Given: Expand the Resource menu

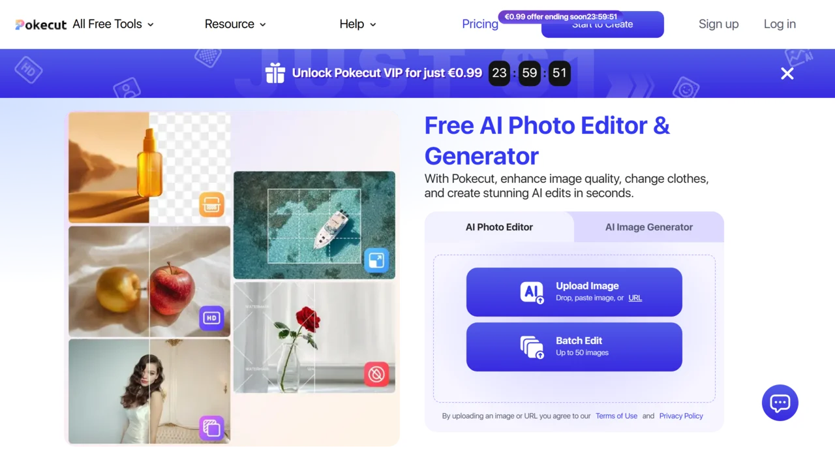Looking at the screenshot, I should coord(235,24).
